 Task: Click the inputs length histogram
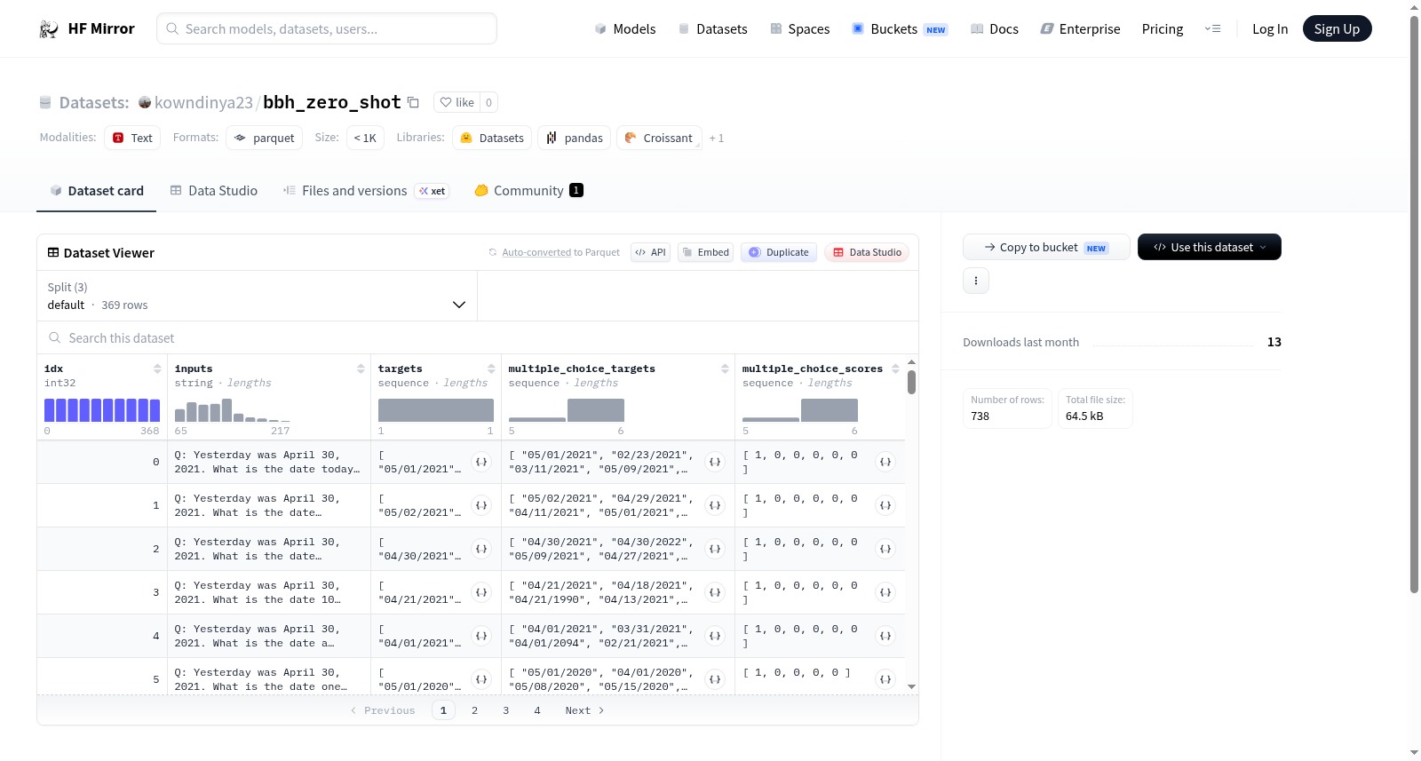click(233, 410)
